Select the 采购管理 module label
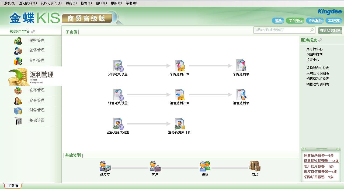The image size is (344, 189). click(37, 40)
